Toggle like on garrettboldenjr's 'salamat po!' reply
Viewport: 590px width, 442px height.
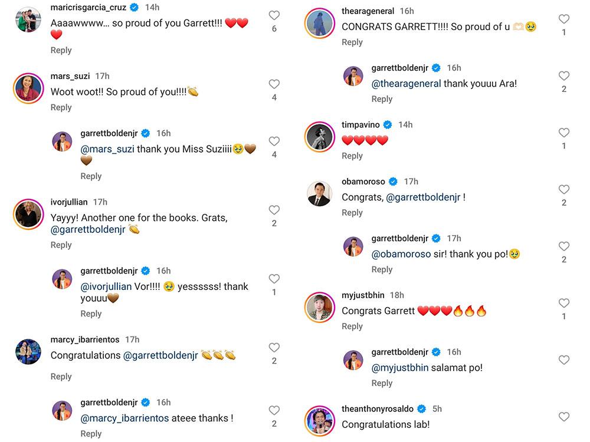564,360
